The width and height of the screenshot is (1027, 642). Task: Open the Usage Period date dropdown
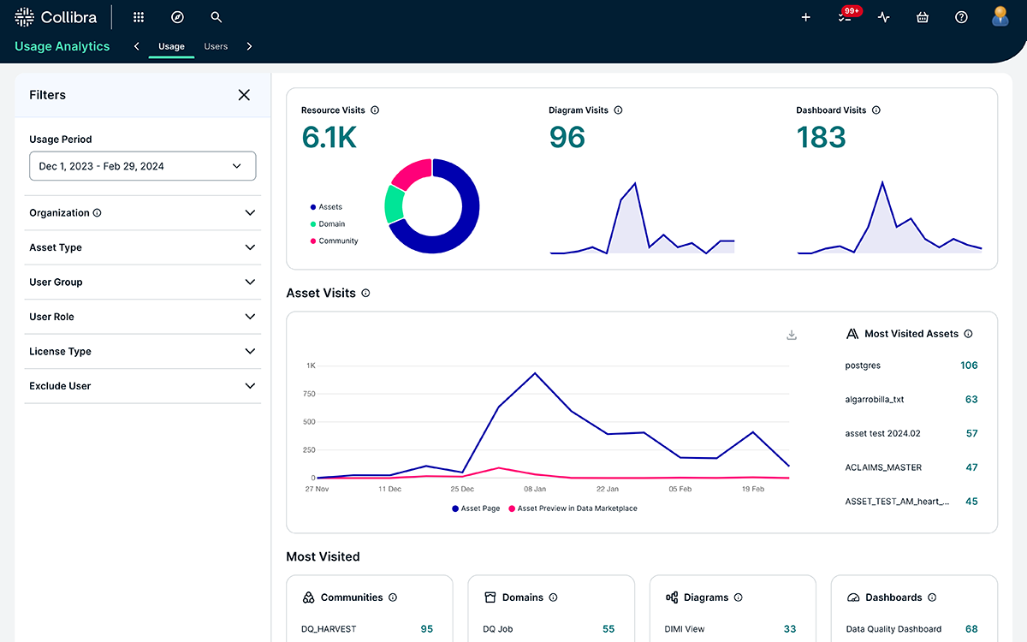click(143, 166)
